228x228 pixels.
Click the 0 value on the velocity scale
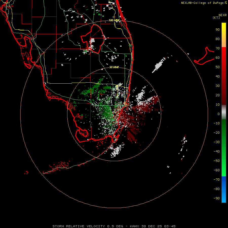(x=219, y=114)
